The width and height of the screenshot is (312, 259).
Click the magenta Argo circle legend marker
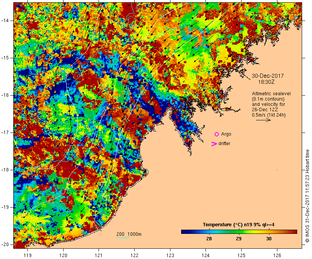pos(217,134)
